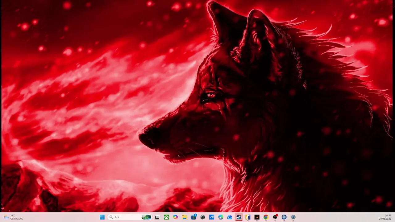The height and width of the screenshot is (222, 395).
Task: Launch the Xbox app
Action: [x=166, y=217]
